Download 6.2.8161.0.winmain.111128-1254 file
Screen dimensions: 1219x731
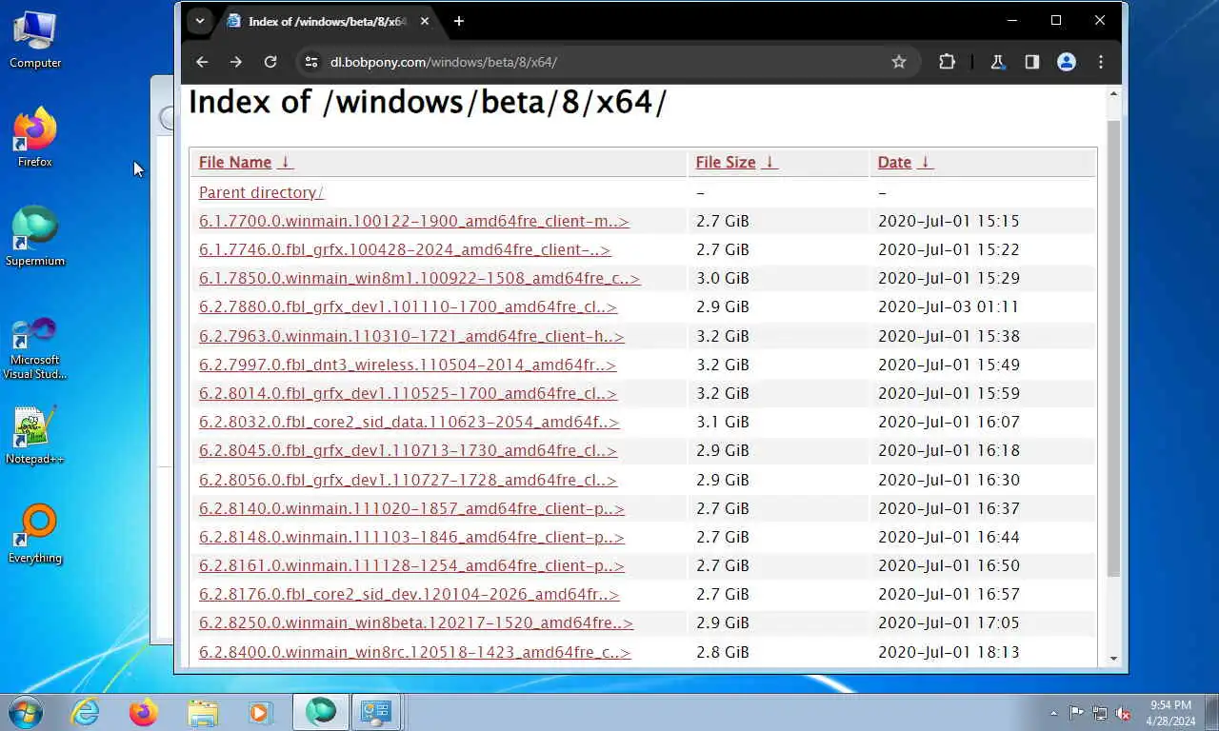(x=411, y=565)
